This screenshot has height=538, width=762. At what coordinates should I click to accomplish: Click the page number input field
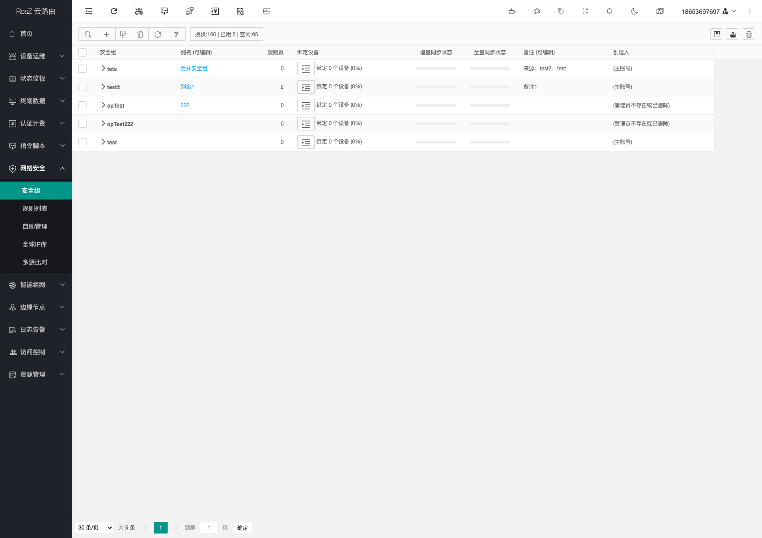click(x=209, y=528)
